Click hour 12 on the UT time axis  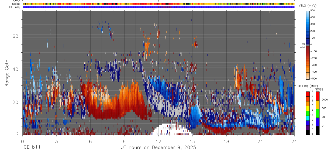coord(158,141)
